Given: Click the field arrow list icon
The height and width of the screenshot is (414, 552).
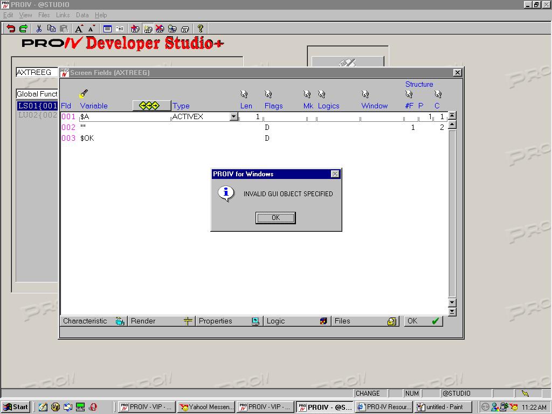Looking at the screenshot, I should click(x=120, y=29).
